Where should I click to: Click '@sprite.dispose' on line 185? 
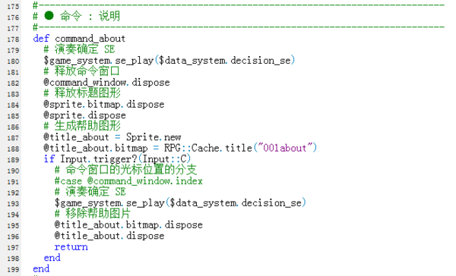[84, 115]
